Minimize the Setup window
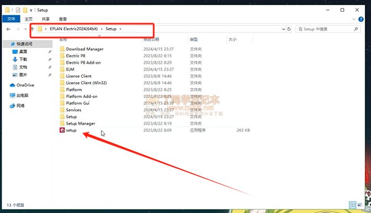The image size is (371, 213). [x=328, y=10]
